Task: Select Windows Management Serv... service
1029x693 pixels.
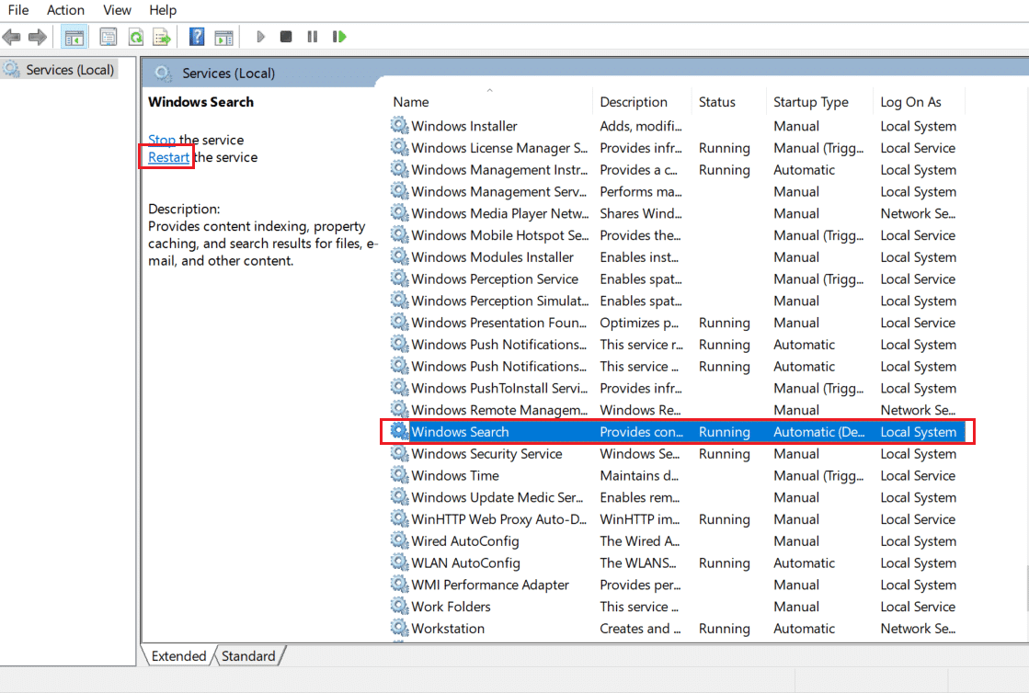Action: tap(498, 191)
